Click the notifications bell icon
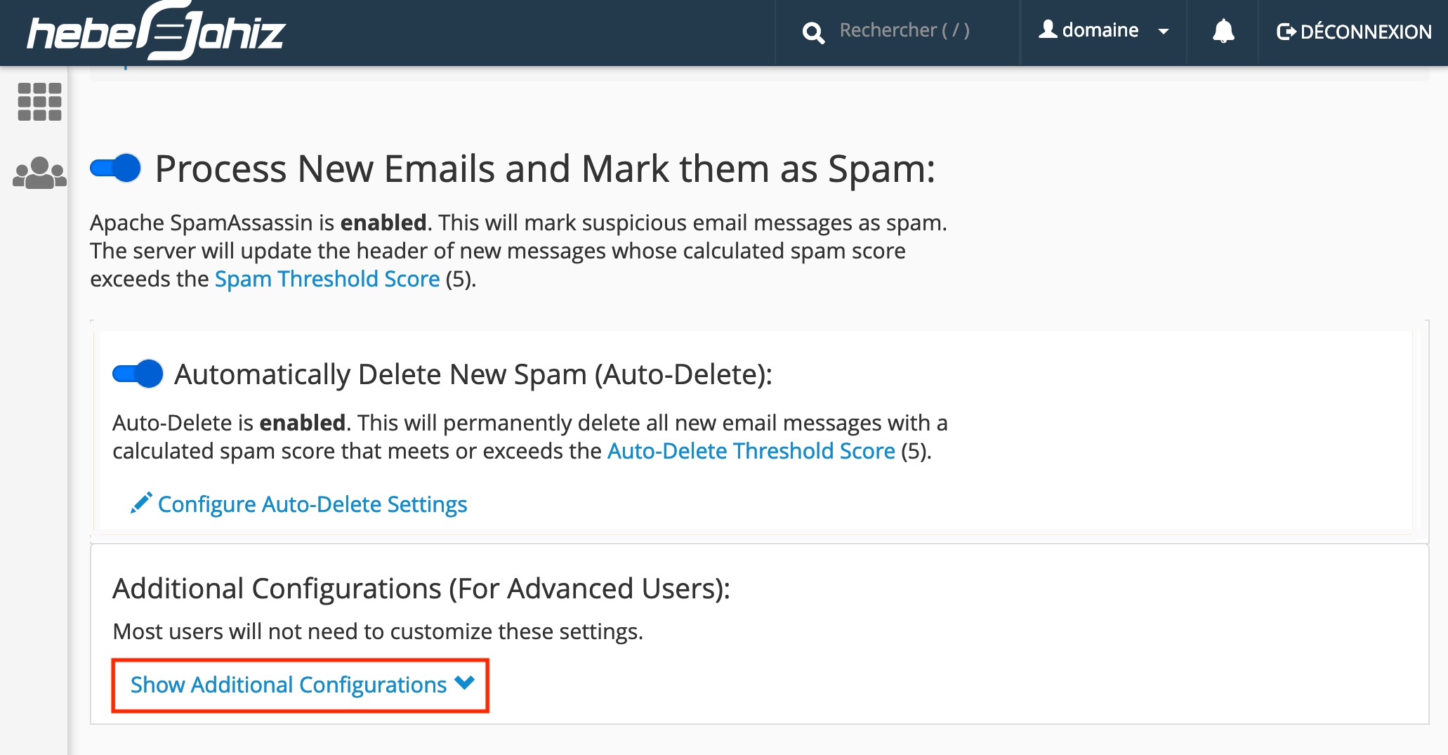Viewport: 1448px width, 755px height. pos(1223,31)
